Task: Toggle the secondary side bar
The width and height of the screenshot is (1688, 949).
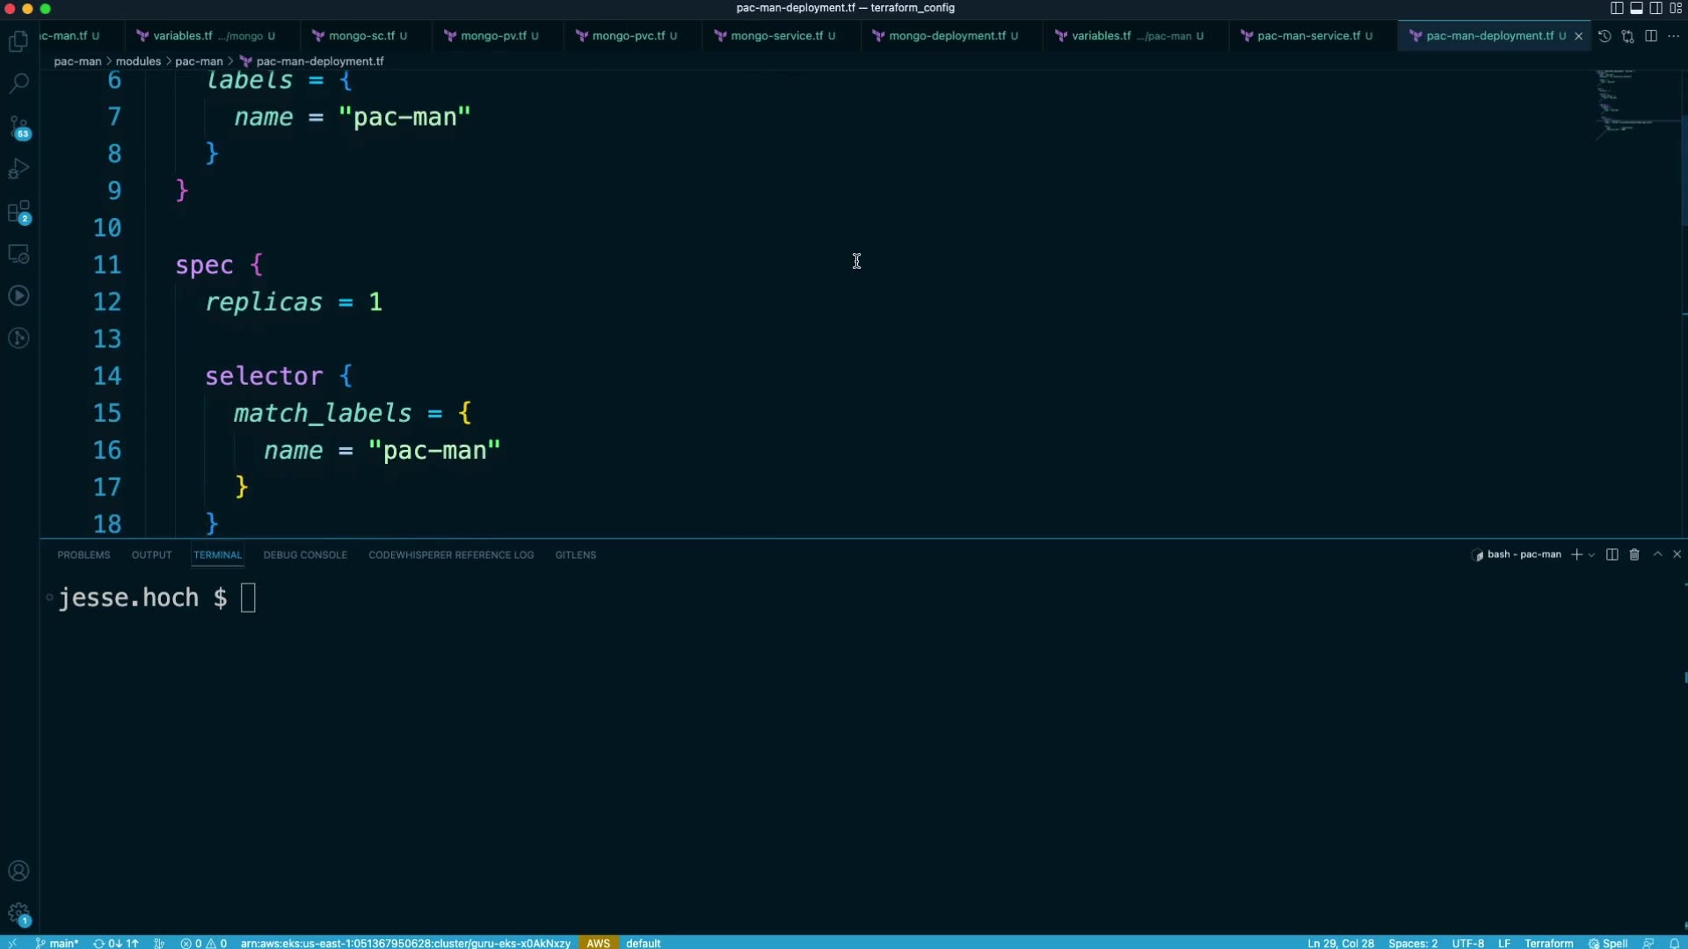Action: [x=1655, y=8]
